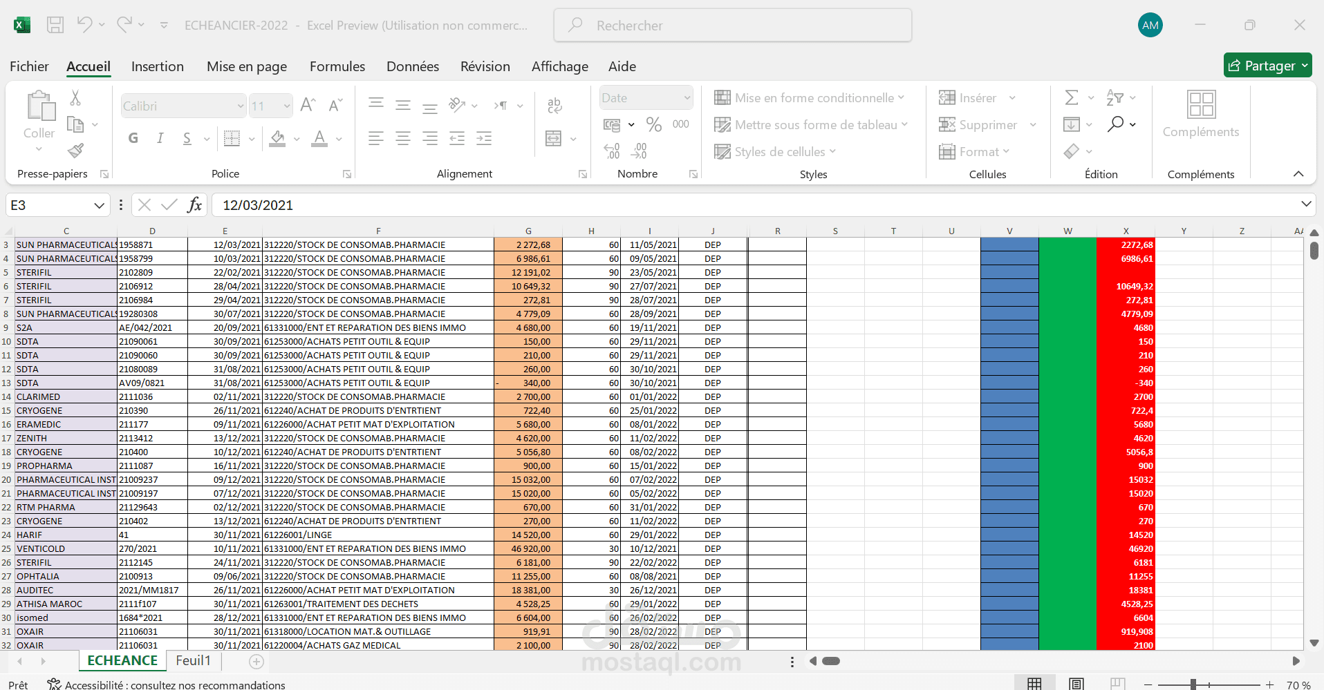This screenshot has height=690, width=1324.
Task: Switch to Insertion tab
Action: click(158, 66)
